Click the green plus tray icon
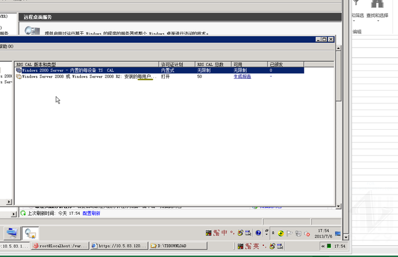398x257 pixels. [x=280, y=233]
